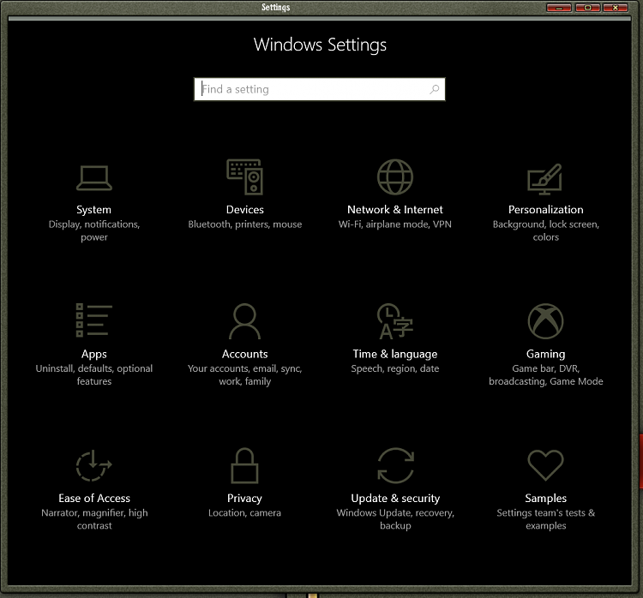643x598 pixels.
Task: Click the Windows Settings heading
Action: (320, 45)
